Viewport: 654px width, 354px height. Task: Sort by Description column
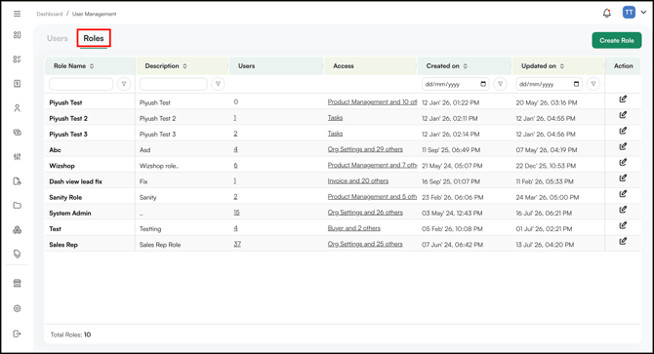click(x=184, y=65)
